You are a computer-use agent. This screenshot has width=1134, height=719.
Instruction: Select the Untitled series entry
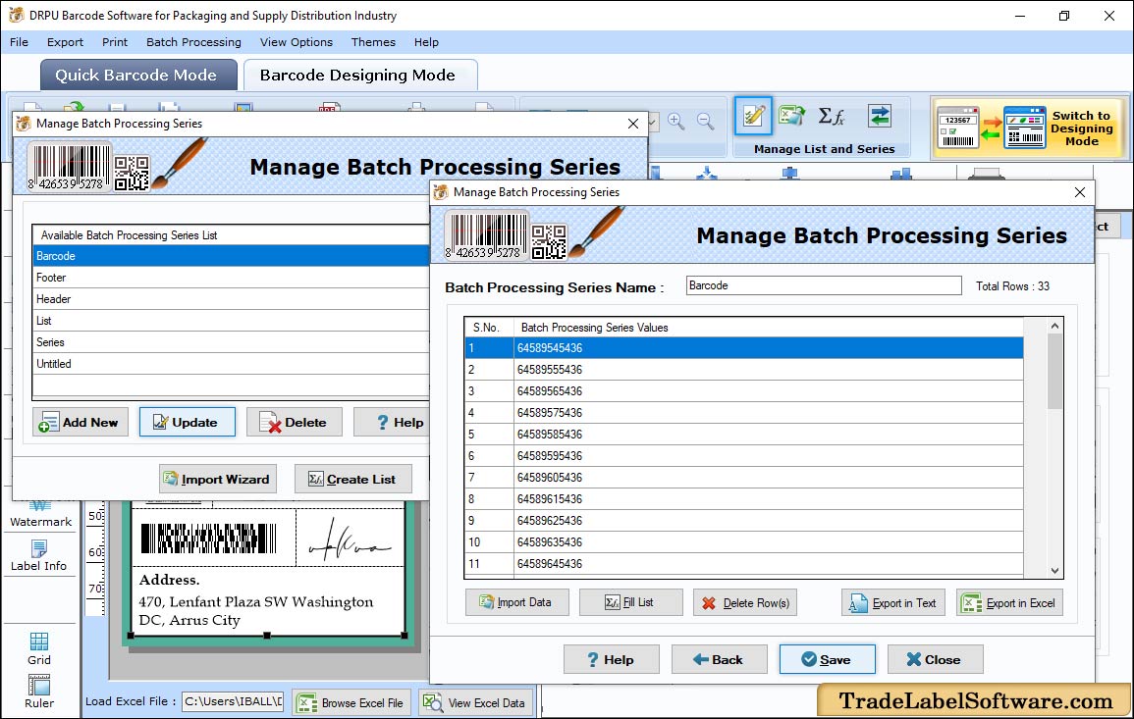point(231,364)
